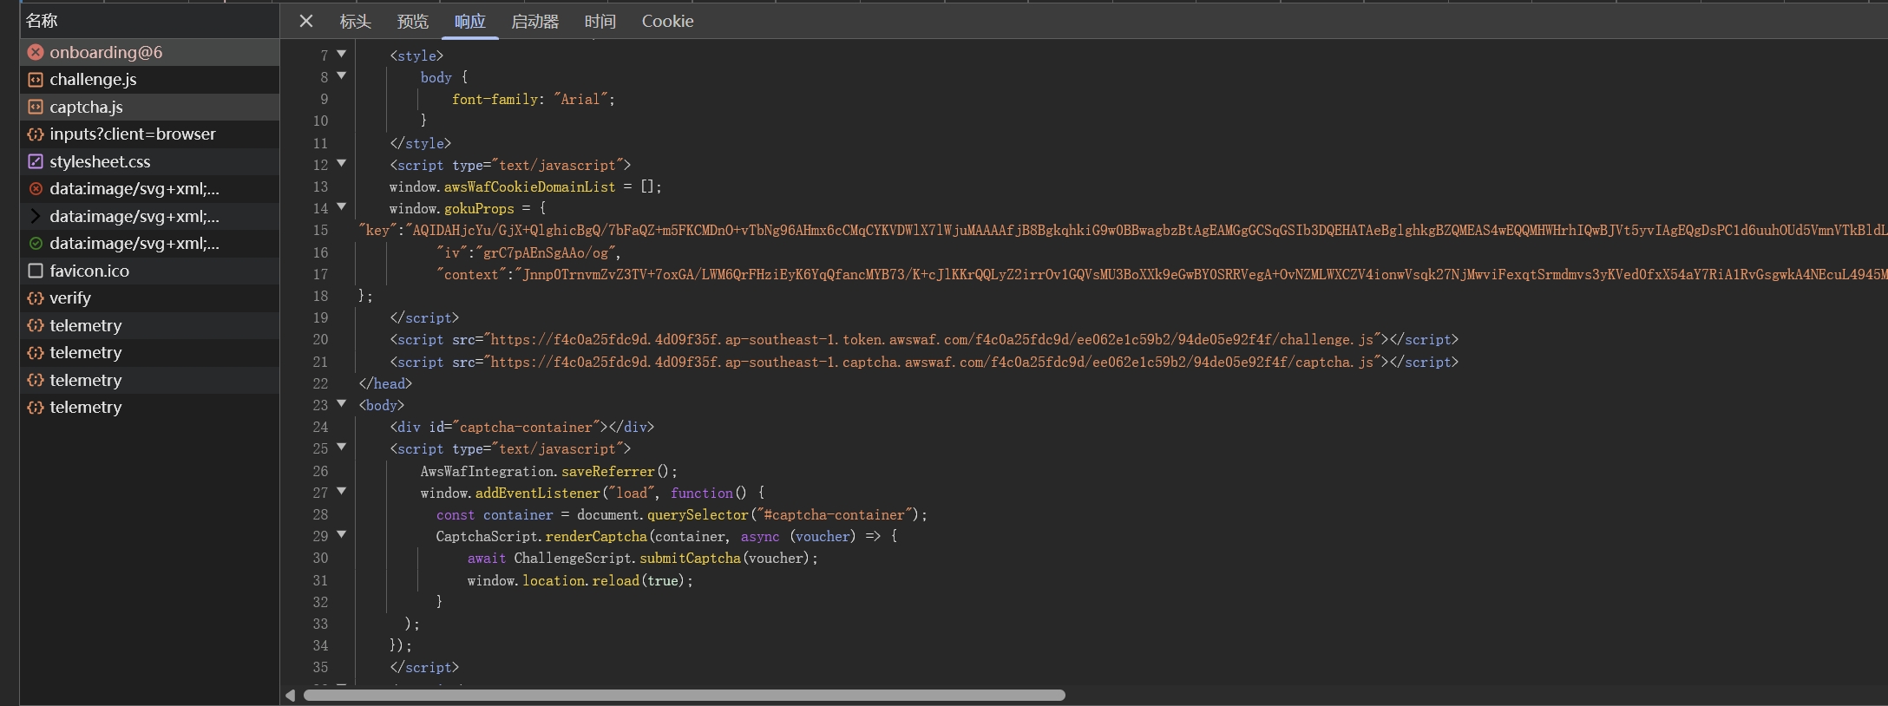Screen dimensions: 1888x706
Task: Click the "location.reload" call on line 31
Action: pos(580,580)
